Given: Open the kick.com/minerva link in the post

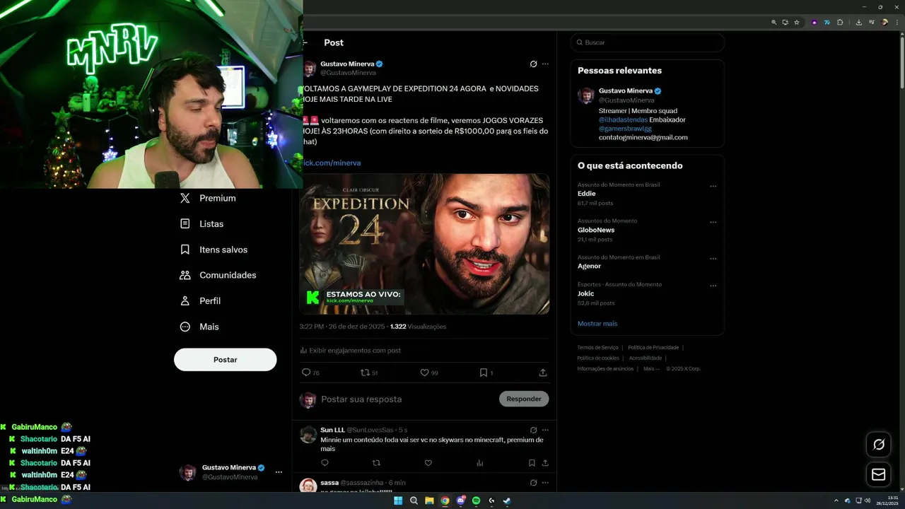Looking at the screenshot, I should pos(332,163).
